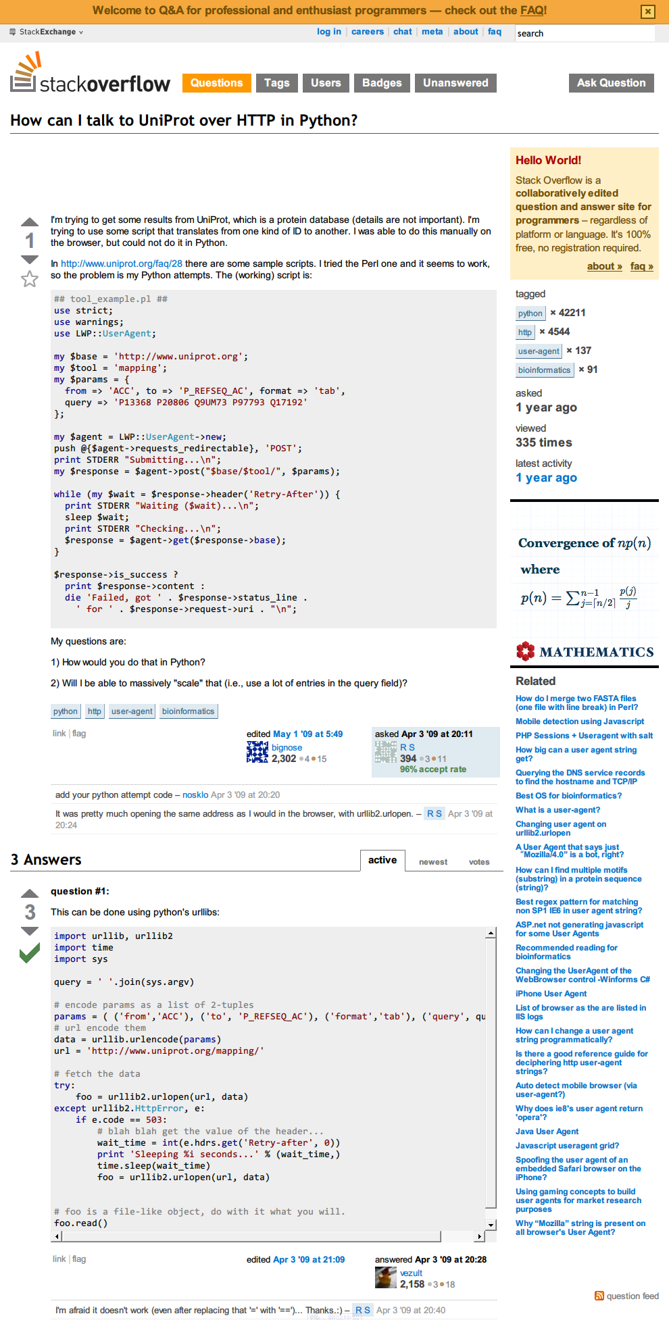Click bignose's avatar image
Viewport: 669px width, 1320px height.
(257, 752)
